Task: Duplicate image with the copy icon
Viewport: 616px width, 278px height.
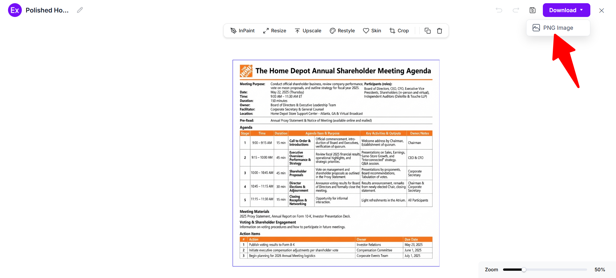Action: 428,31
